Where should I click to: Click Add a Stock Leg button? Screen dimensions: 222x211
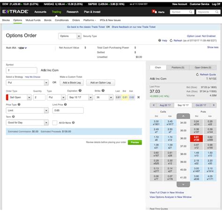(x=72, y=83)
